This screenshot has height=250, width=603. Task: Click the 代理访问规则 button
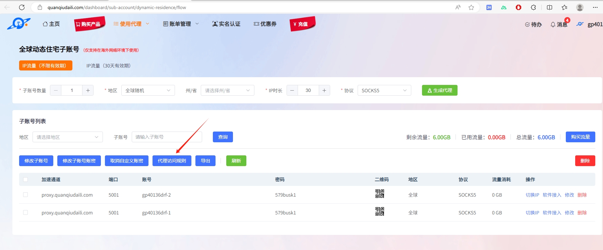[x=172, y=161]
